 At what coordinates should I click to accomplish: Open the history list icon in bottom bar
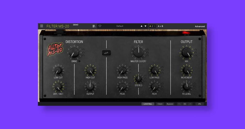[x=185, y=104]
